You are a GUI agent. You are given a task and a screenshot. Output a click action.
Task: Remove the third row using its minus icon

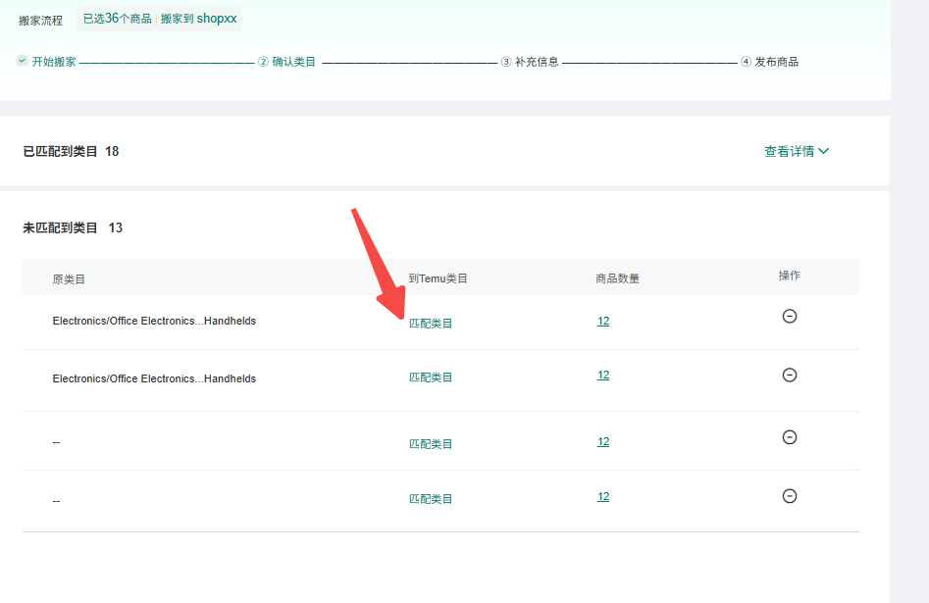[789, 437]
